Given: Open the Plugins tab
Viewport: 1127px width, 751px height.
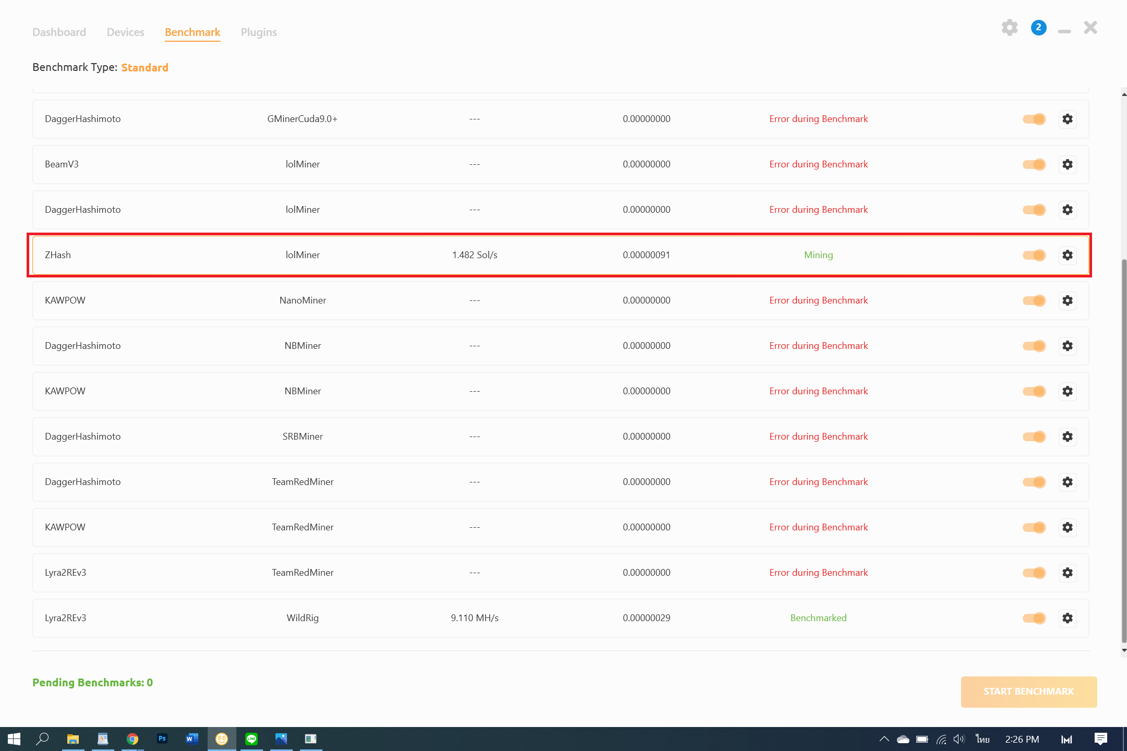Looking at the screenshot, I should point(259,32).
